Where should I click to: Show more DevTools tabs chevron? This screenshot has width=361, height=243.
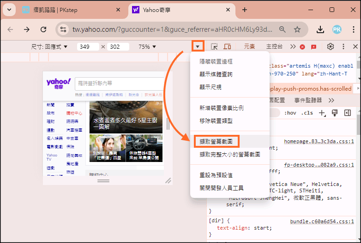click(x=293, y=46)
